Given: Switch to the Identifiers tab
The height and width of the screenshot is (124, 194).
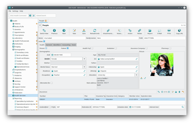Looking at the screenshot, I should (57, 45).
